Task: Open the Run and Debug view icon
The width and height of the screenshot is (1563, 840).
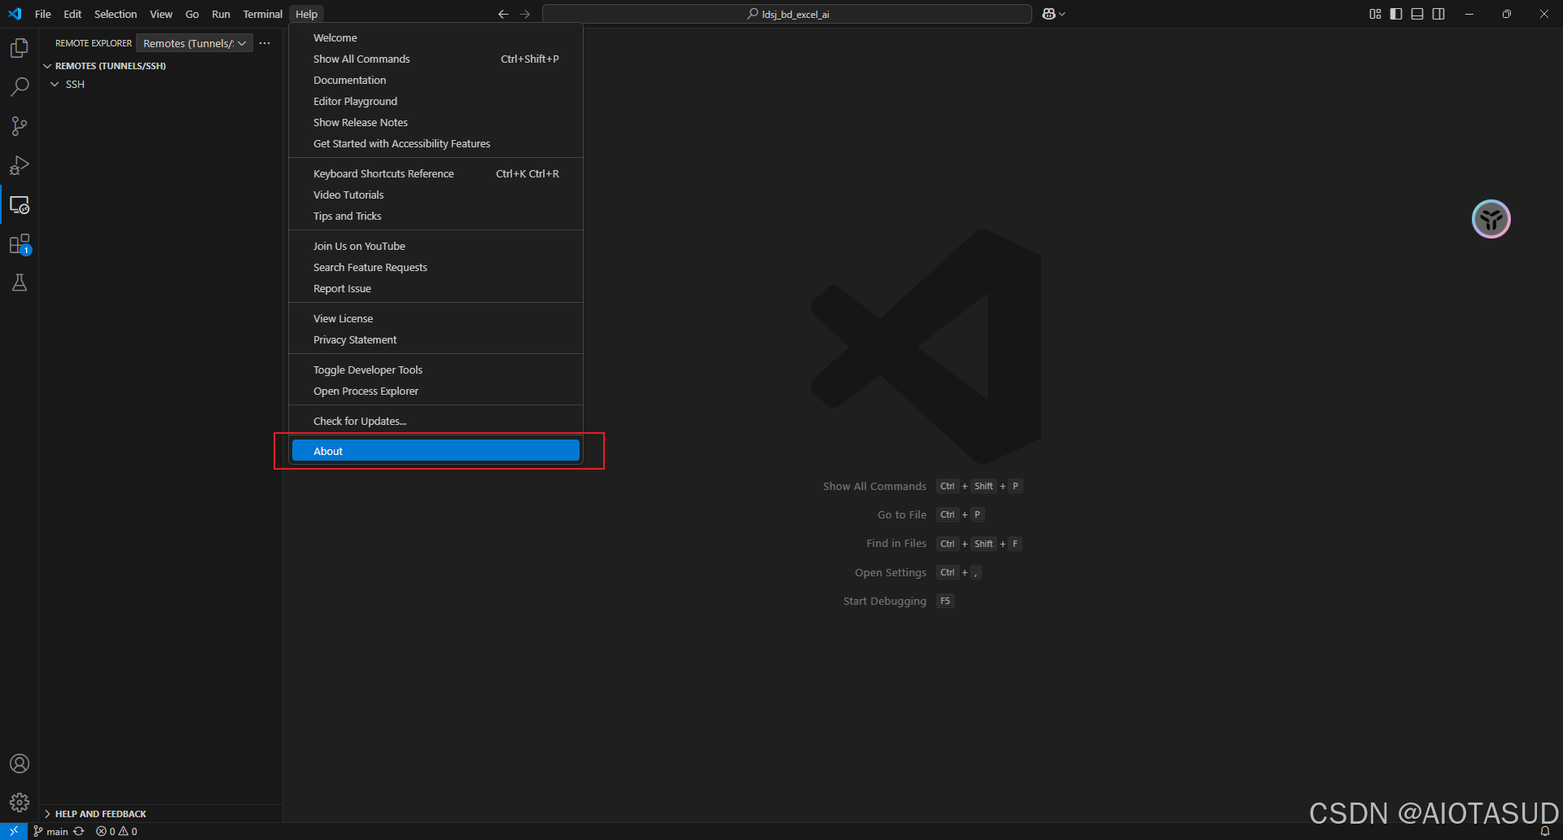Action: click(x=20, y=165)
